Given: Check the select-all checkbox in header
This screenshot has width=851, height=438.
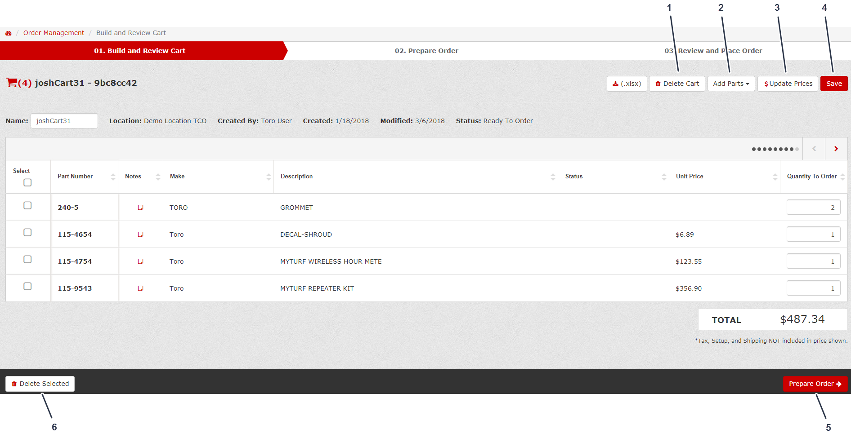Looking at the screenshot, I should (27, 182).
